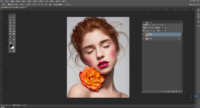Select the Eyedropper tool
Image resolution: width=200 pixels, height=108 pixels.
14,23
